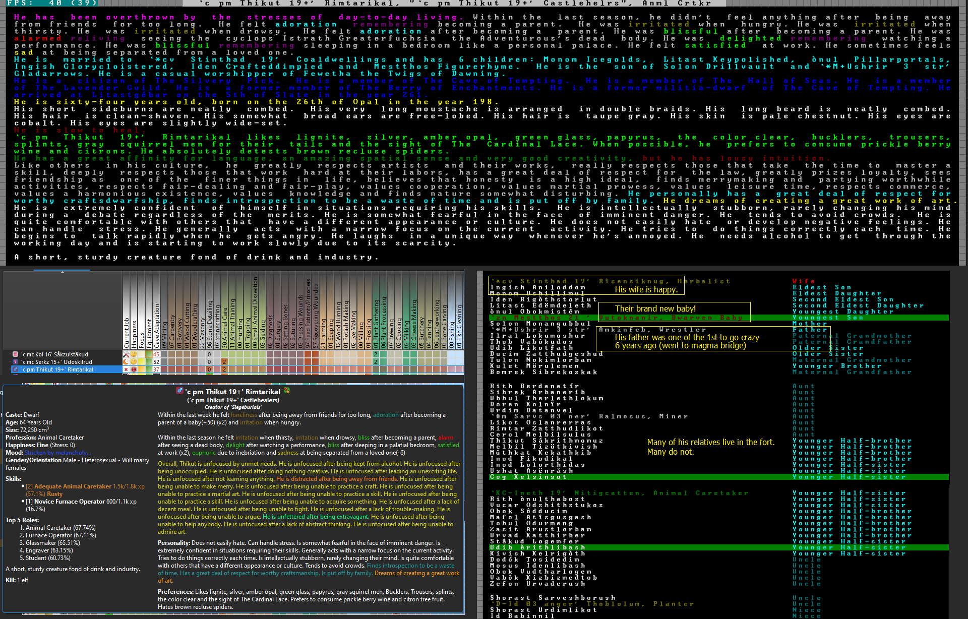
Task: Click the highlighted Cog Kelsinsot relative row
Action: click(x=528, y=477)
